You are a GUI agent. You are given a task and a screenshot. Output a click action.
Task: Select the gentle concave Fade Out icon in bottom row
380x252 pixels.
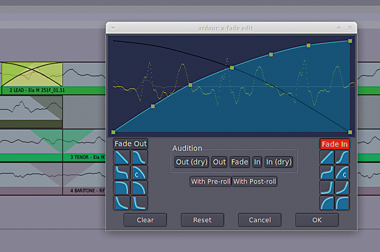pos(122,202)
